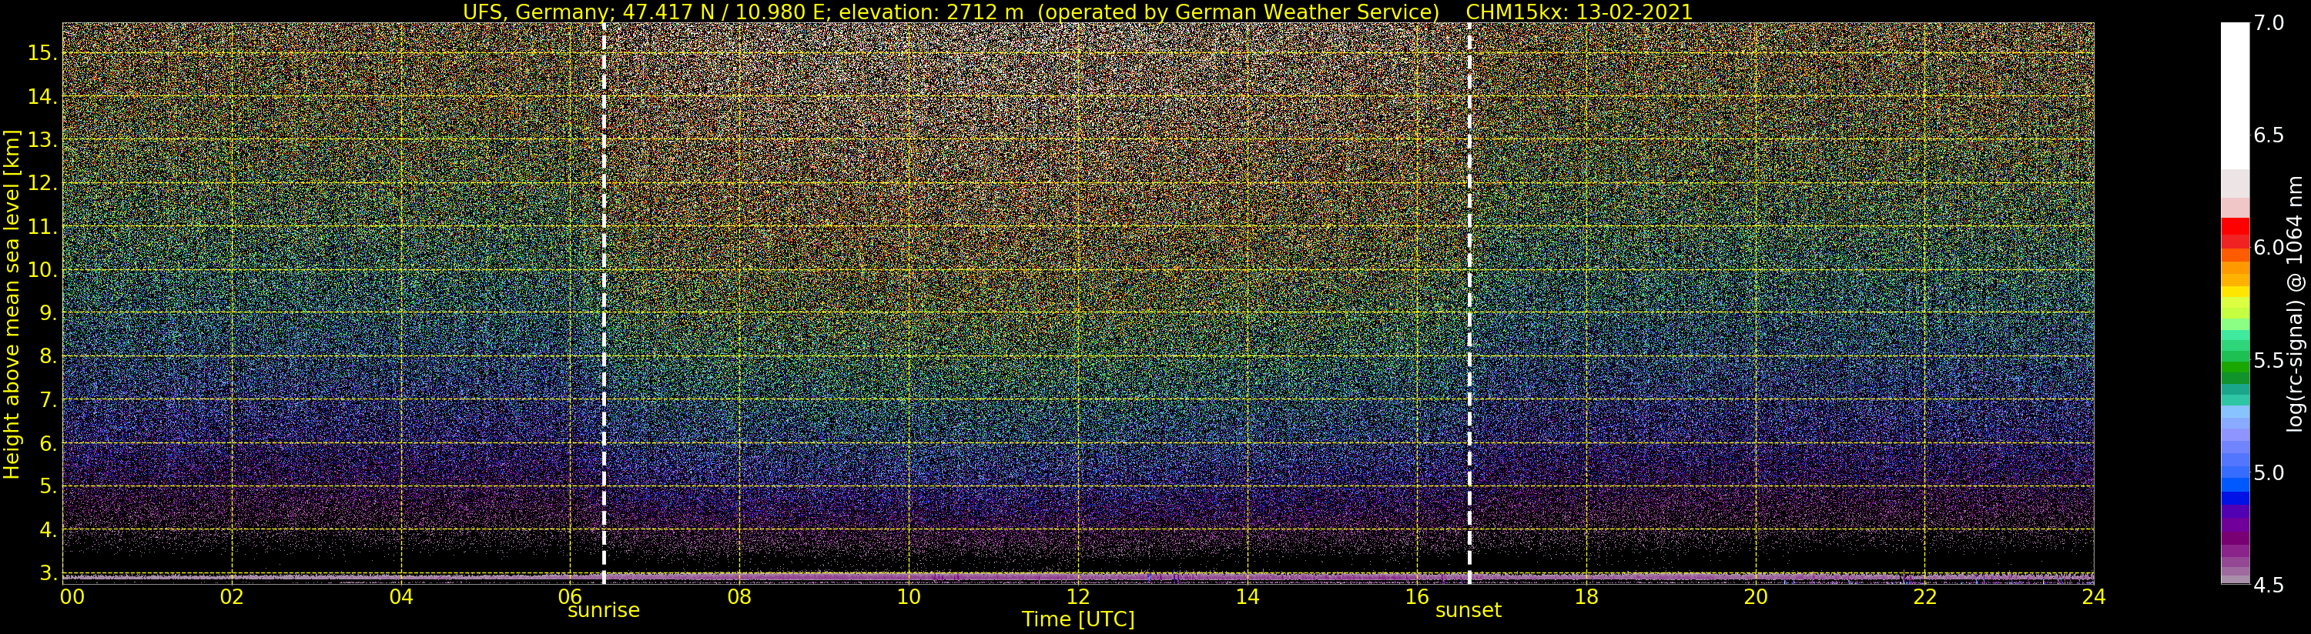Select the "13." height tick label
Viewport: 2311px width, 634px height.
pos(42,140)
